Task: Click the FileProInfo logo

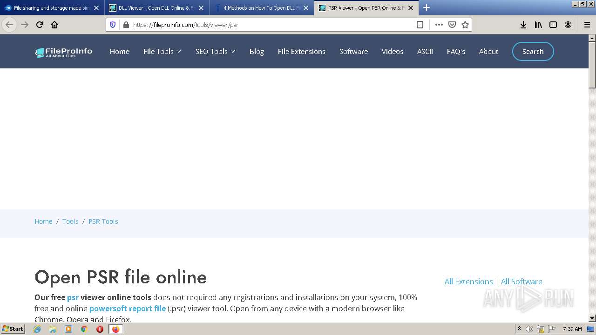Action: pos(64,52)
